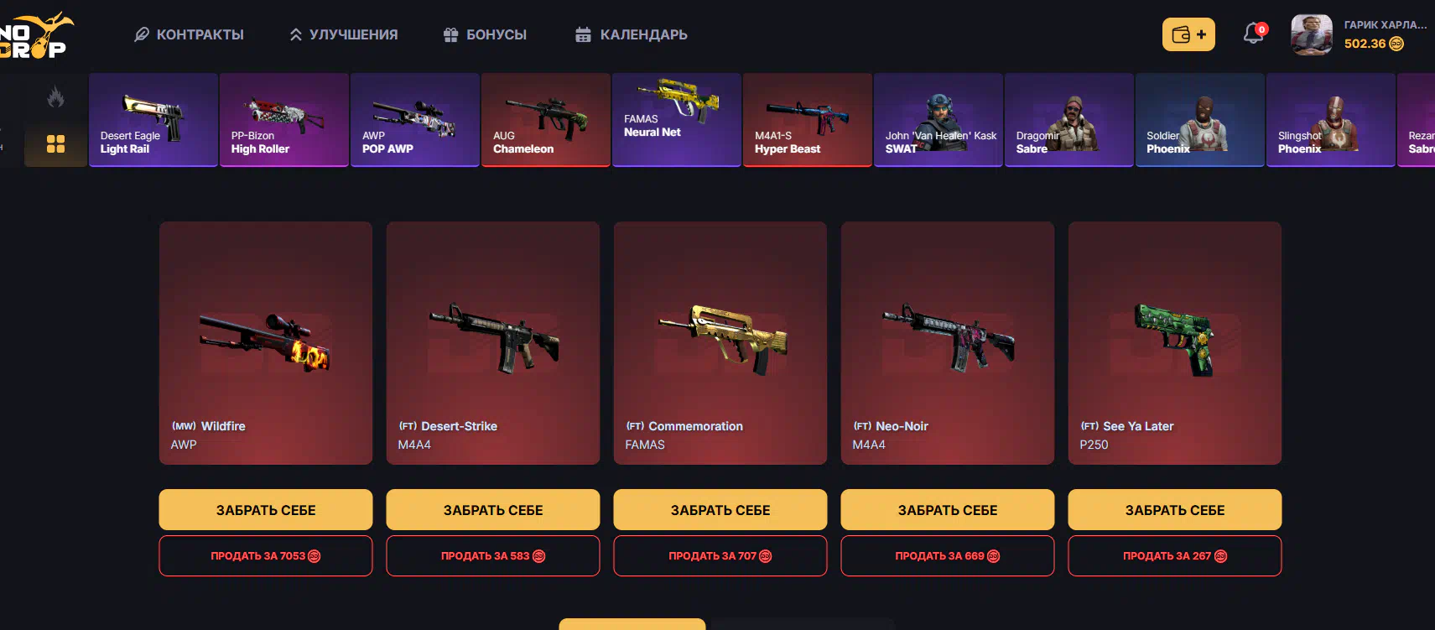Viewport: 1435px width, 630px height.
Task: Open the Улучшения menu item
Action: pos(344,34)
